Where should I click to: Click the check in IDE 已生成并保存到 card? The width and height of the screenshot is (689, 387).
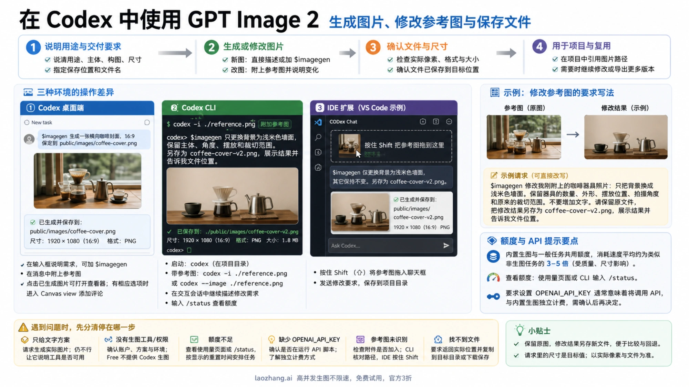pyautogui.click(x=396, y=200)
